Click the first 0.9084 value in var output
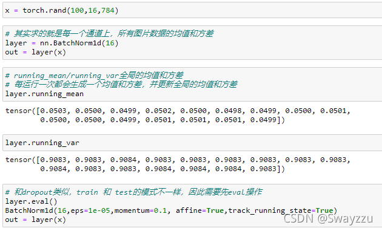Image resolution: width=382 pixels, height=231 pixels. pos(123,160)
